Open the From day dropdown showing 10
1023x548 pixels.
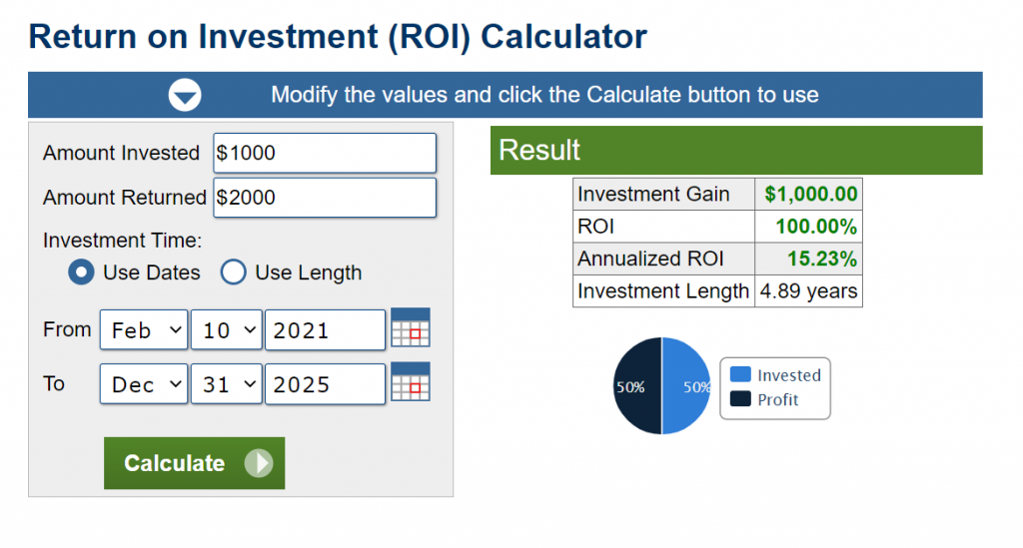(x=226, y=330)
